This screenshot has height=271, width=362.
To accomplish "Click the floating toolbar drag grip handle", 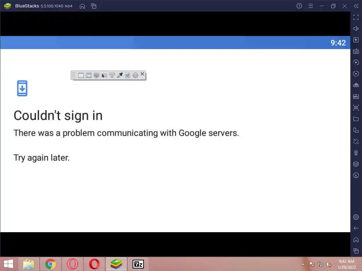I will [x=74, y=76].
